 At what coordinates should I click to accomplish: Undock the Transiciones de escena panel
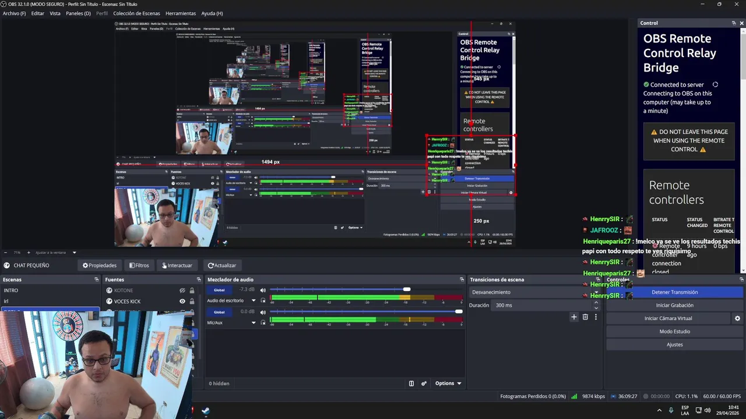pos(598,280)
